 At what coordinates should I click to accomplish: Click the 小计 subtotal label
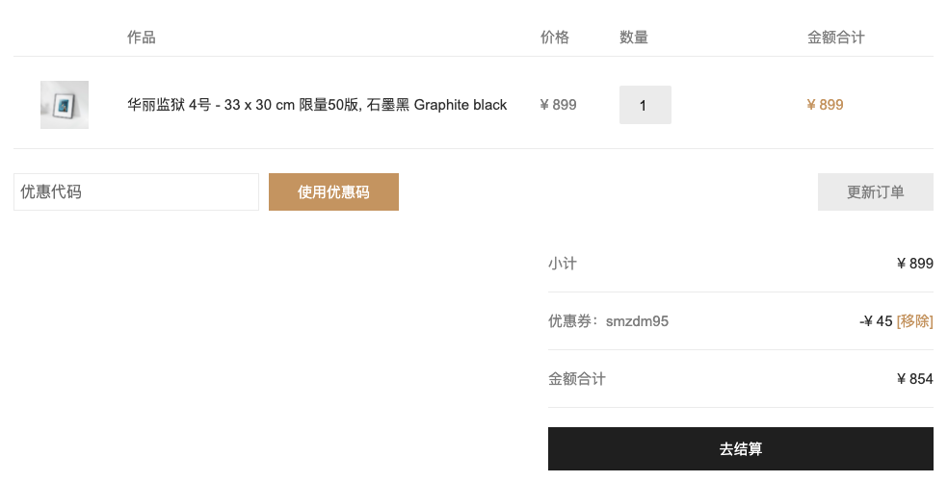pos(563,264)
